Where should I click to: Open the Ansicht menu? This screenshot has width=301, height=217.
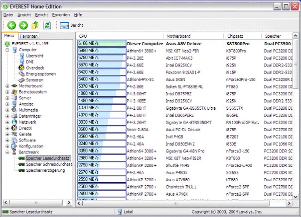[x=24, y=15]
